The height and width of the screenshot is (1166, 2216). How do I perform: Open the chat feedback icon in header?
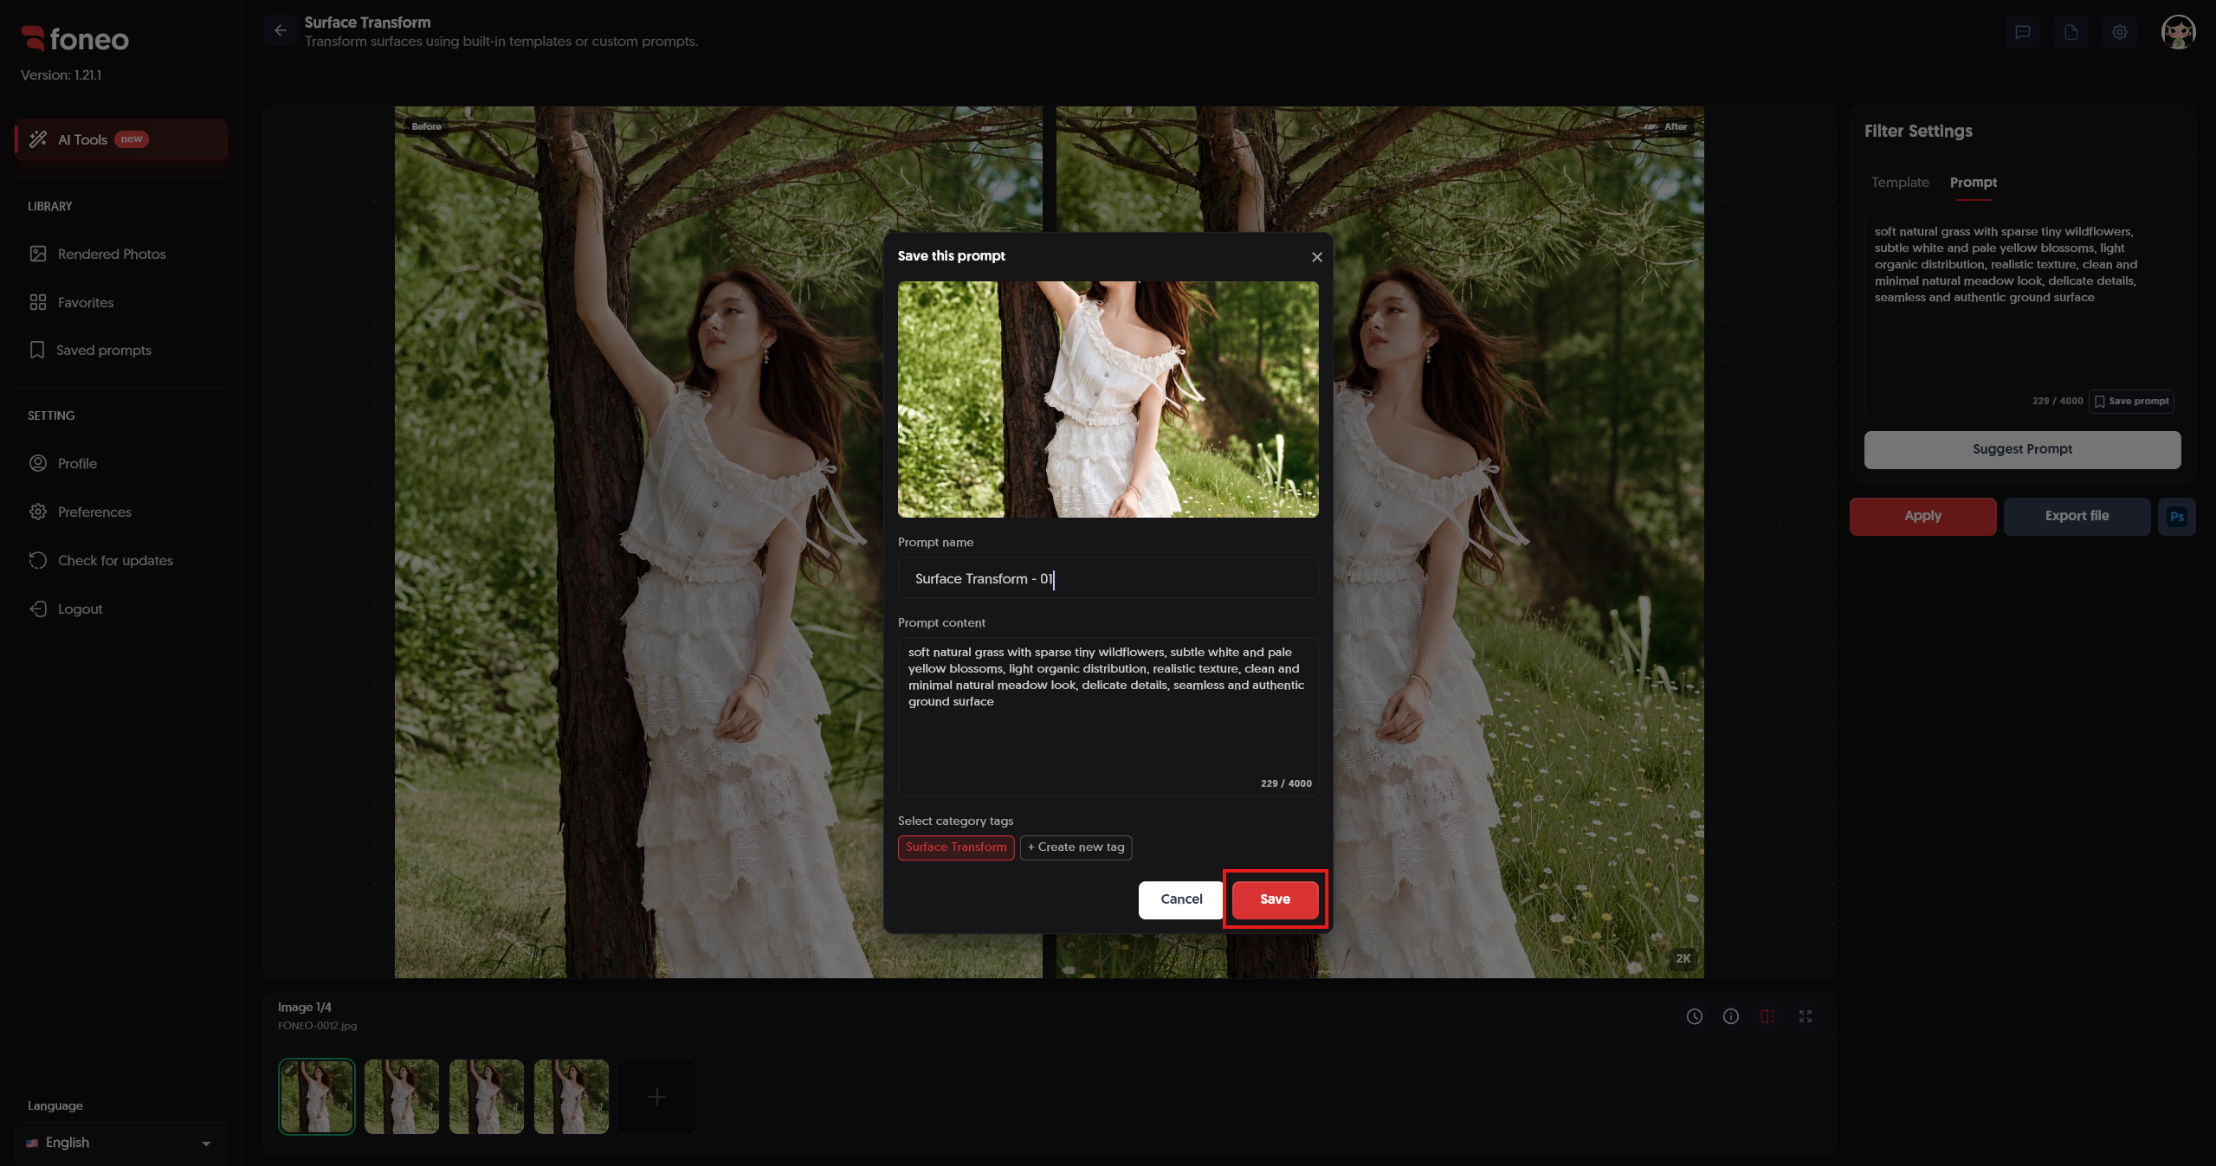pyautogui.click(x=2023, y=32)
